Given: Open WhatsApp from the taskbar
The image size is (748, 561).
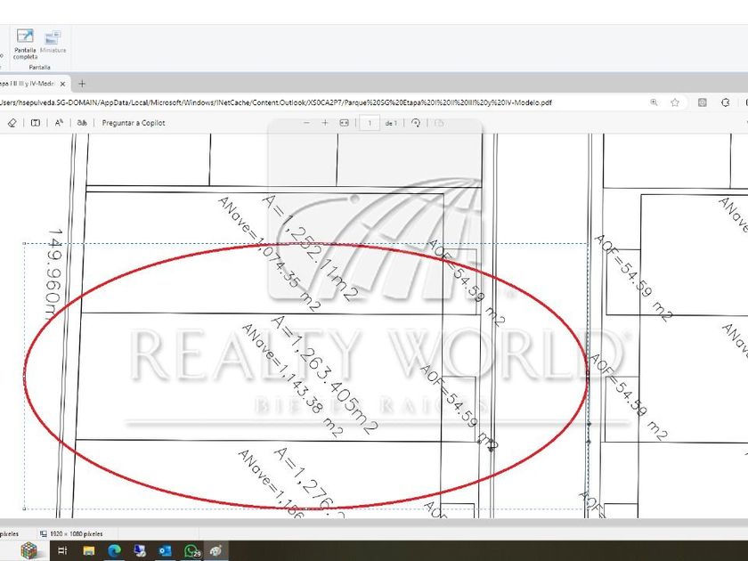Looking at the screenshot, I should [x=191, y=551].
